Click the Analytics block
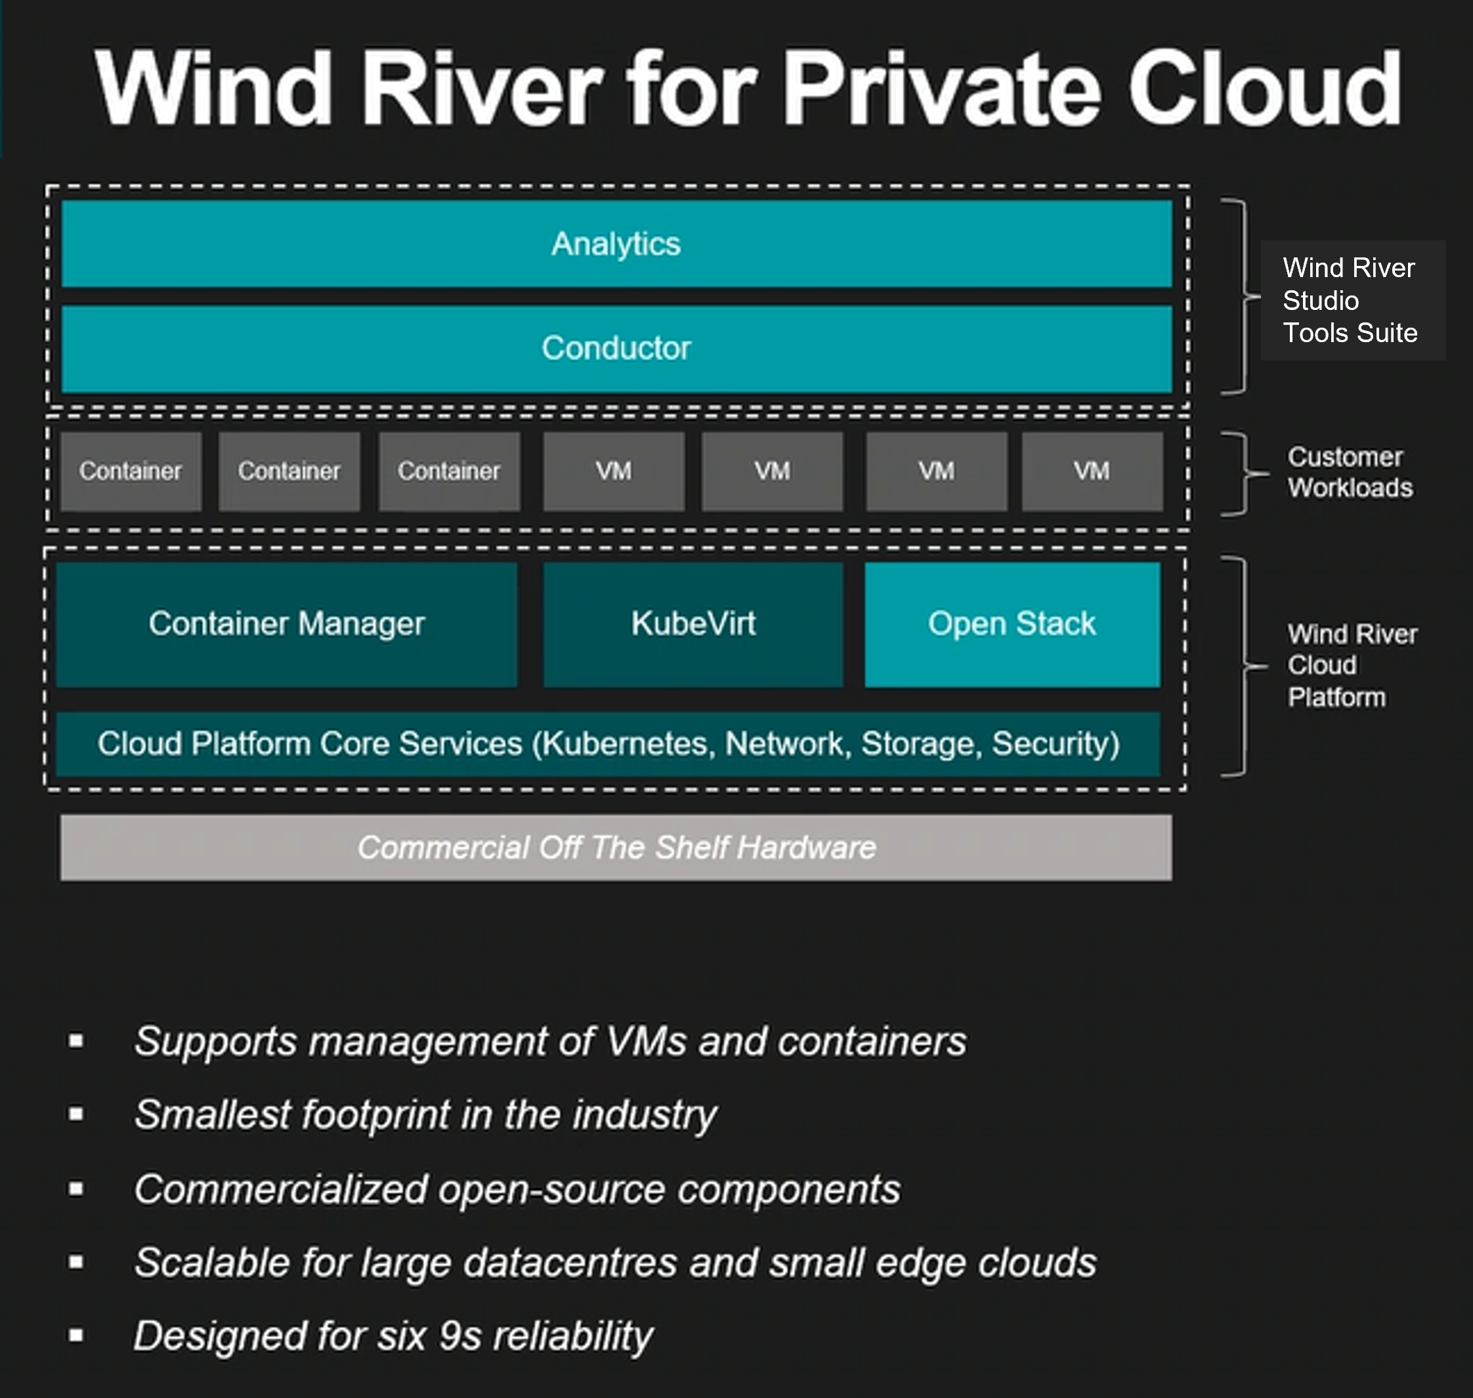Image resolution: width=1473 pixels, height=1398 pixels. [x=616, y=244]
